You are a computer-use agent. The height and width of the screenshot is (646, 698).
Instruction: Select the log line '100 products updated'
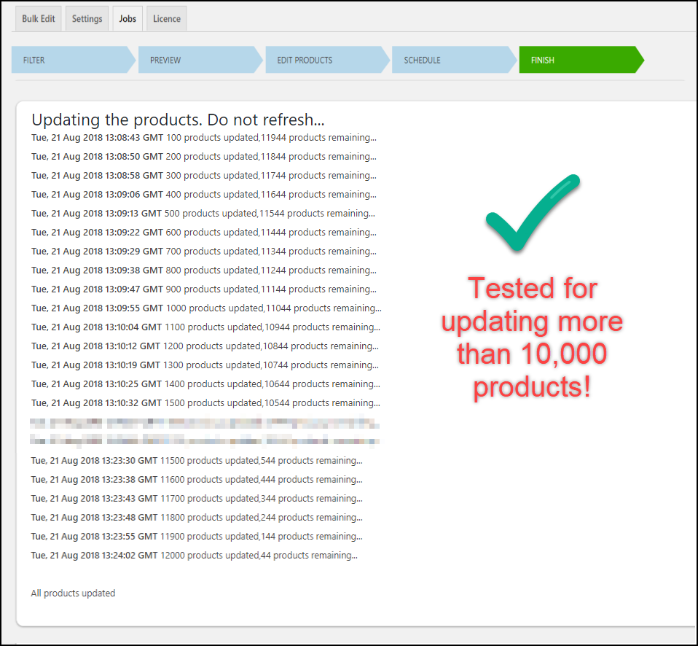click(x=204, y=138)
